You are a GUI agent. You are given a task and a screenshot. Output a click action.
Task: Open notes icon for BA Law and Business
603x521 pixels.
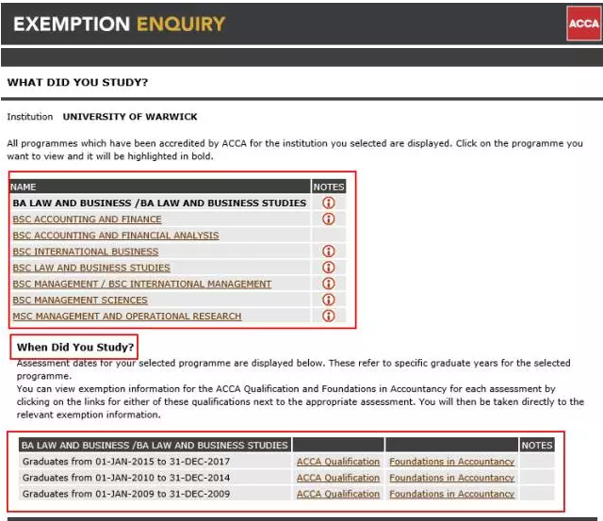pyautogui.click(x=329, y=203)
